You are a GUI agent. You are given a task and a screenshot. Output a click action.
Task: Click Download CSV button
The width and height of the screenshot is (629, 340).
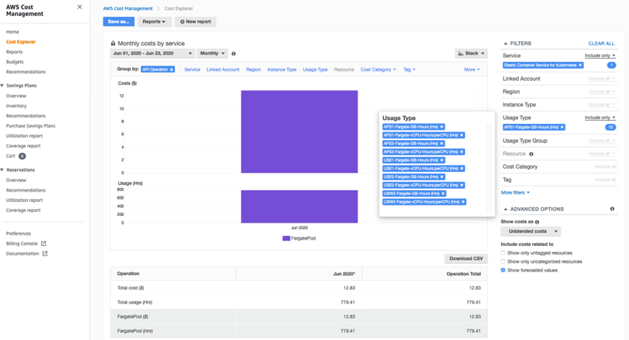(466, 258)
